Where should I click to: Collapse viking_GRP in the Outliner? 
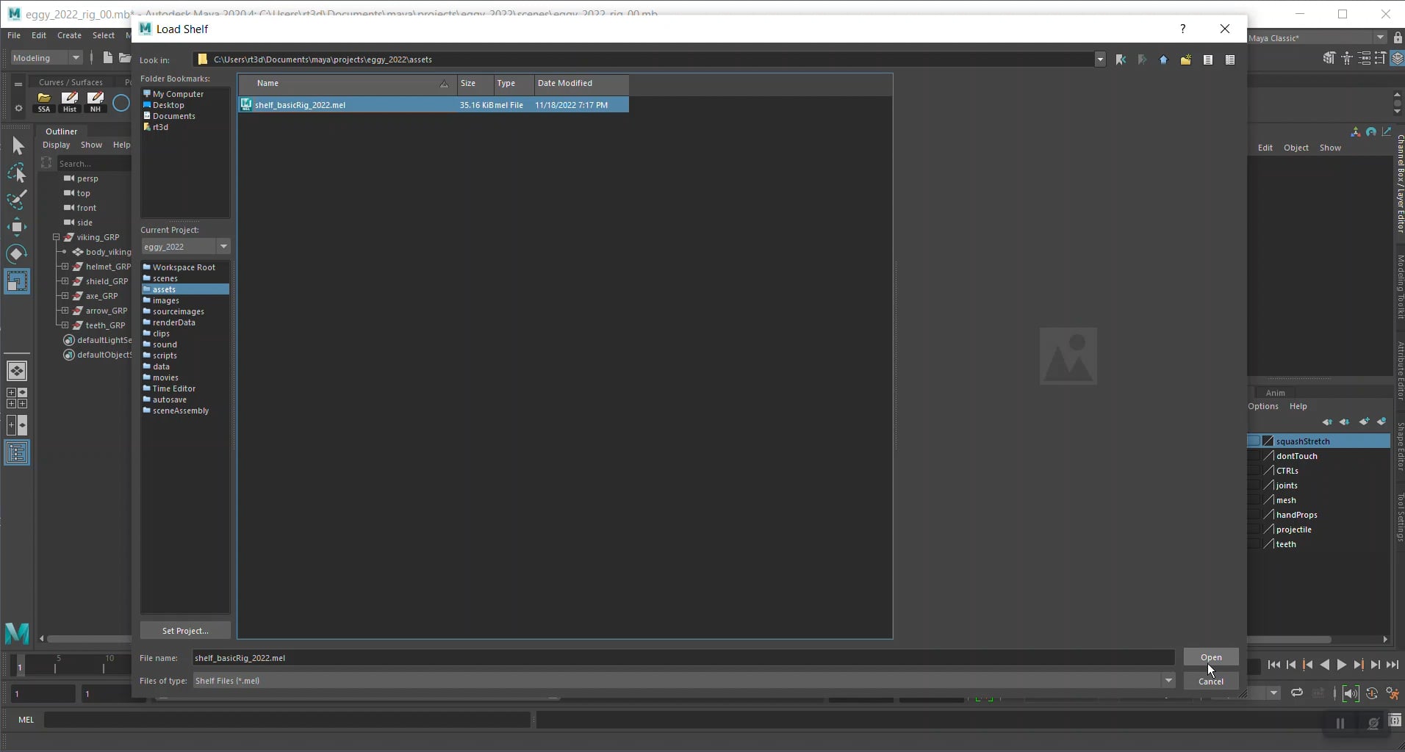(x=56, y=237)
